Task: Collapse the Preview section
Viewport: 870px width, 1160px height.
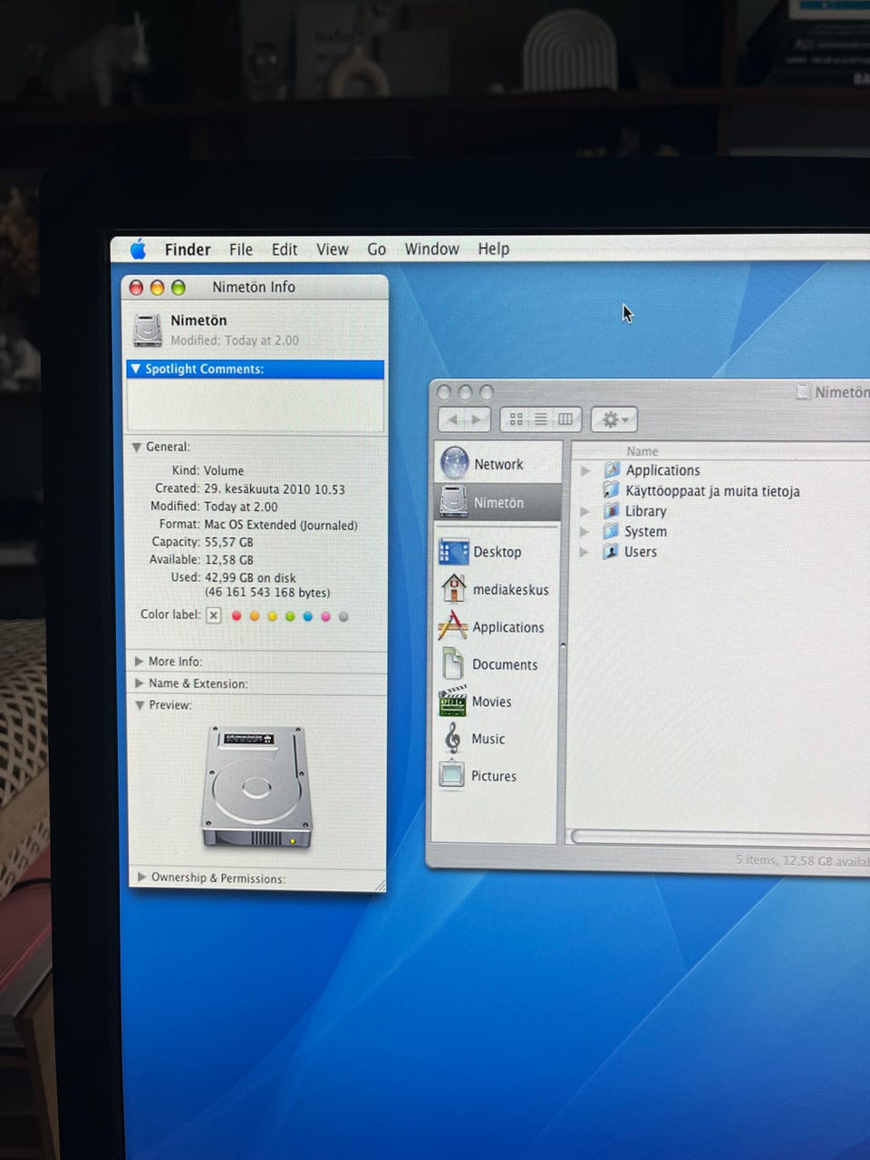Action: tap(140, 705)
